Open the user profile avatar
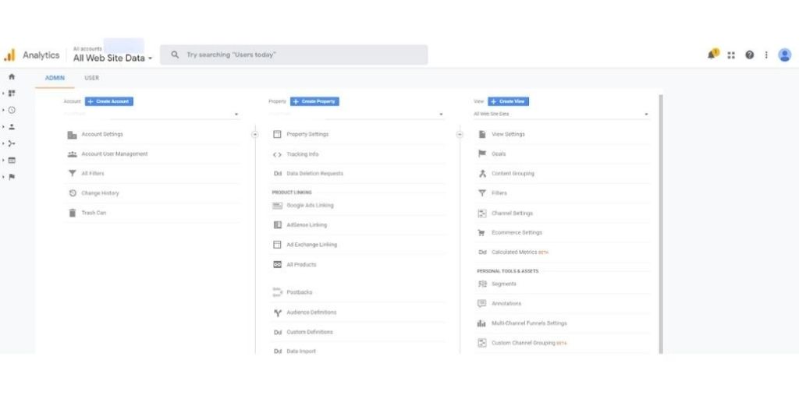 point(785,55)
